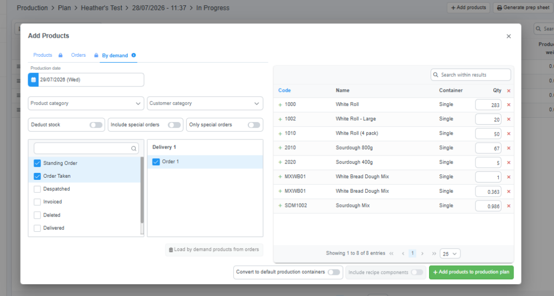The height and width of the screenshot is (296, 554).
Task: Remove White Roll - Large with red X
Action: point(509,119)
